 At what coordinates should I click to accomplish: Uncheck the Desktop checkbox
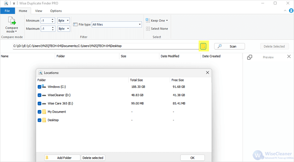(39, 120)
